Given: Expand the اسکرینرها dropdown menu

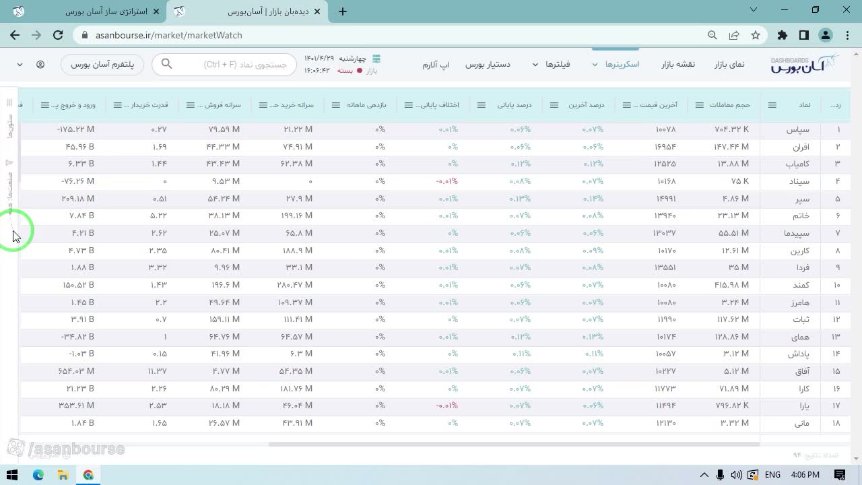Looking at the screenshot, I should 616,65.
